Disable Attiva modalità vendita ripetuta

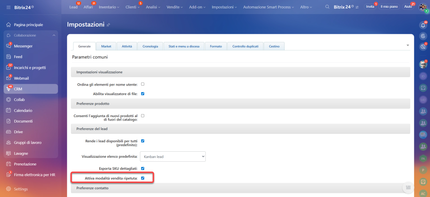(142, 178)
